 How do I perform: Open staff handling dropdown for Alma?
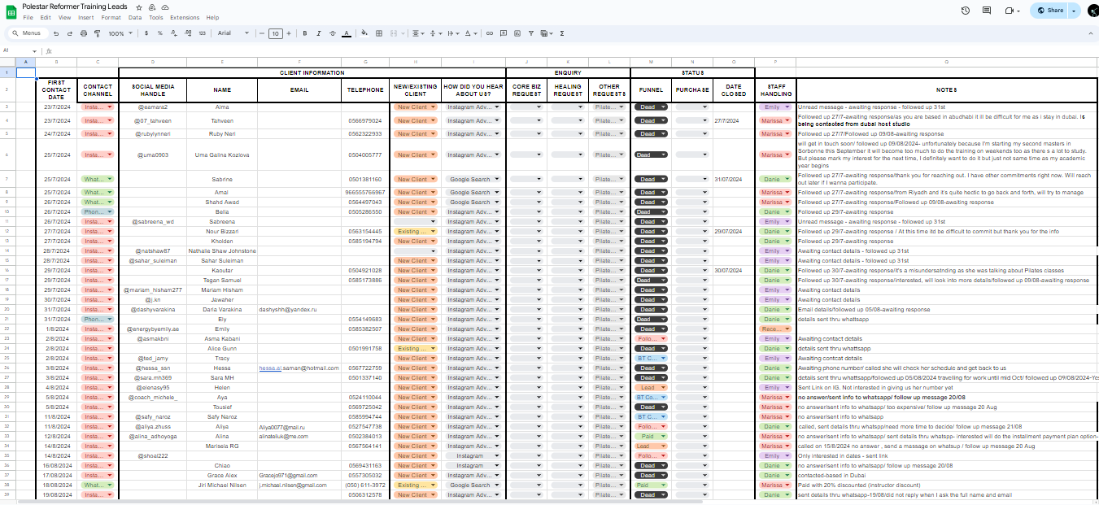[x=774, y=107]
